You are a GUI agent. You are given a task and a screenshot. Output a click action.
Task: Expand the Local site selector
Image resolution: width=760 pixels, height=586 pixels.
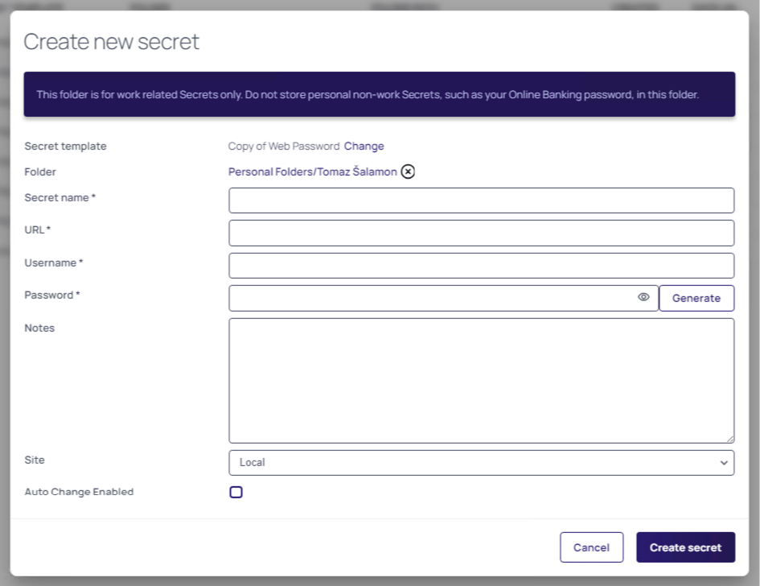[481, 462]
